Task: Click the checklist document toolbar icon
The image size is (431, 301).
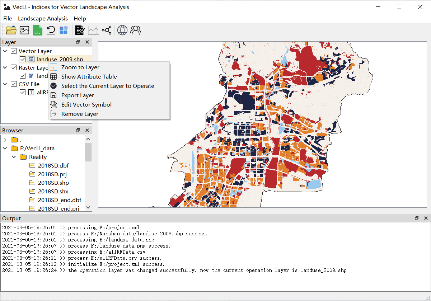Action: click(80, 30)
